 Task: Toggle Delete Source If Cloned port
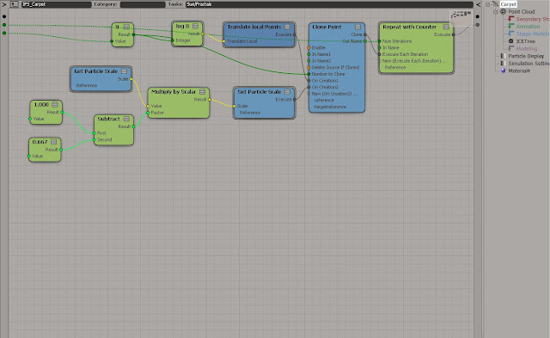(x=309, y=67)
